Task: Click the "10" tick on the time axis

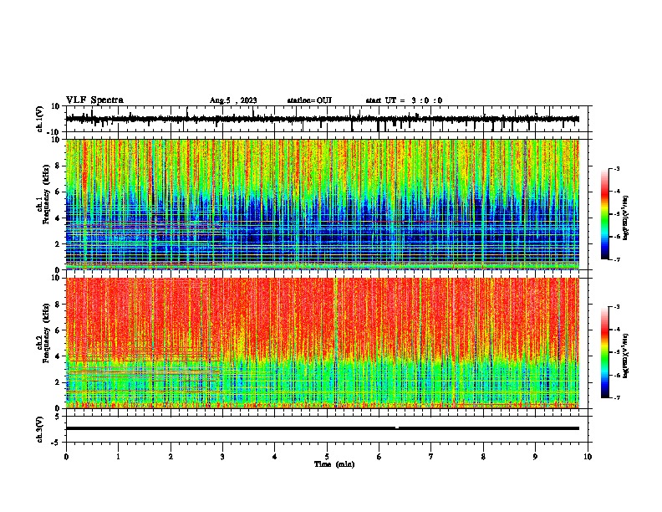Action: [x=588, y=457]
